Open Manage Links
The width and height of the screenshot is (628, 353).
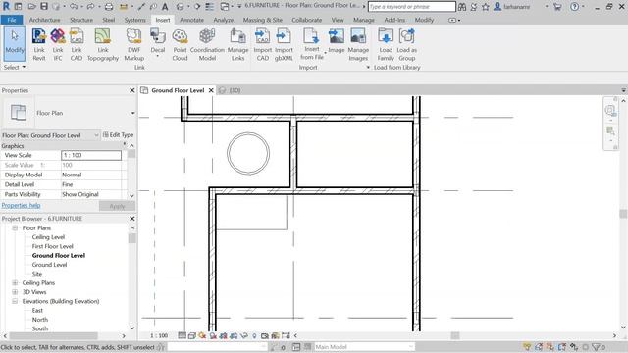coord(237,45)
